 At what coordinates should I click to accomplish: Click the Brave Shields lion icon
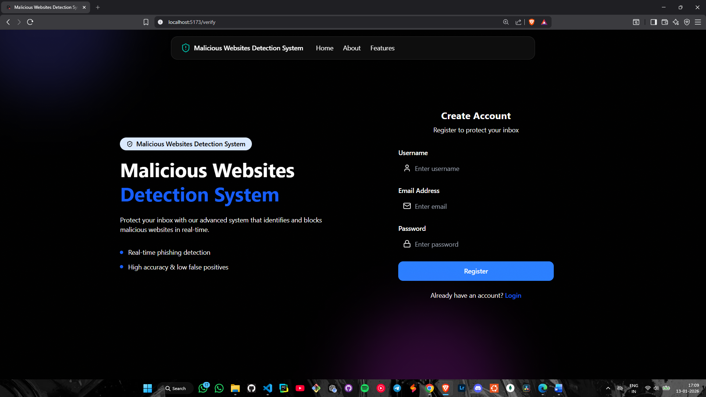(531, 22)
